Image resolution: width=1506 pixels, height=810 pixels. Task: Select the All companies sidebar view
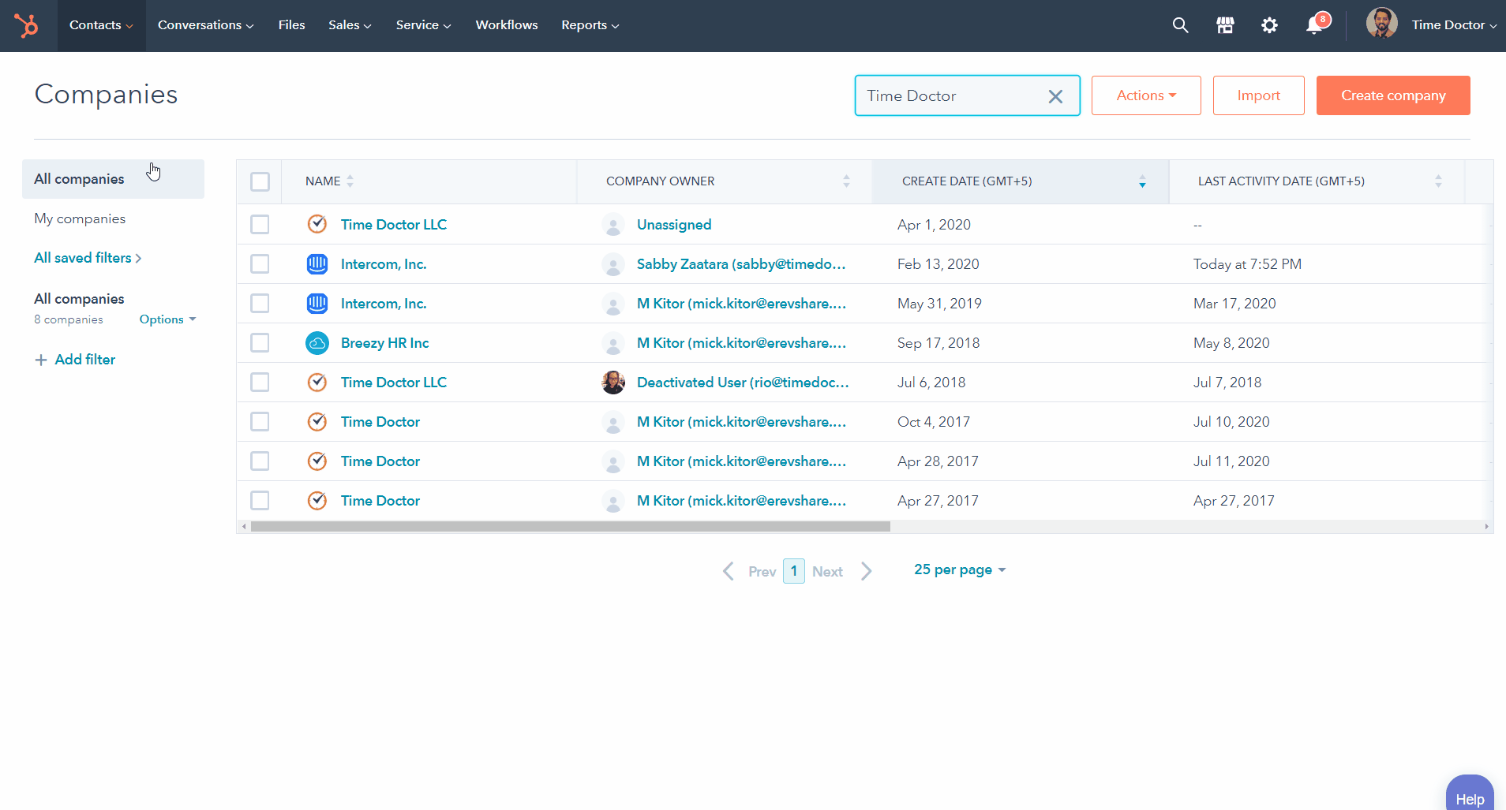113,179
